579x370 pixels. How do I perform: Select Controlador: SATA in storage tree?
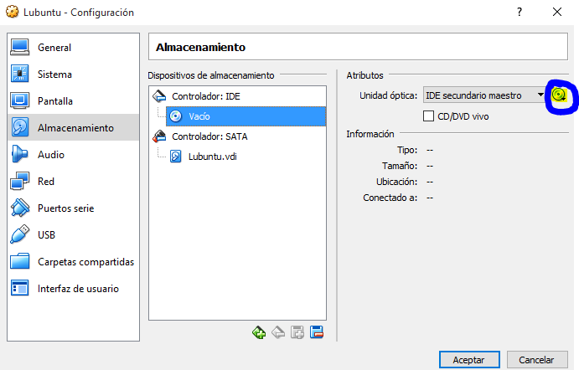click(209, 136)
